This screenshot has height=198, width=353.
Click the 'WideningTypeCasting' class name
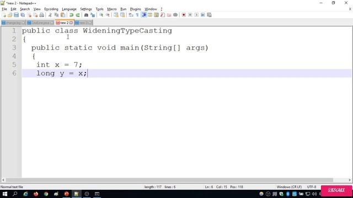click(x=127, y=31)
